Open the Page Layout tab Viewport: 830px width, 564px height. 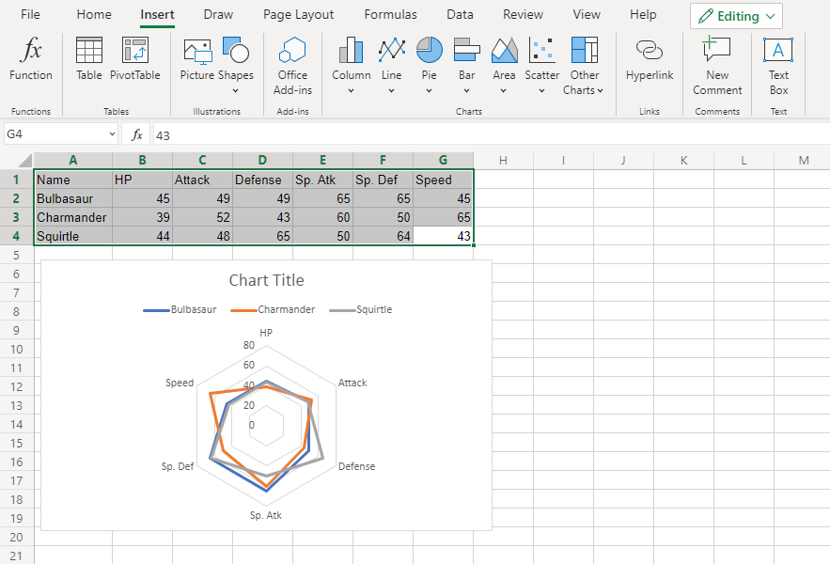tap(298, 15)
